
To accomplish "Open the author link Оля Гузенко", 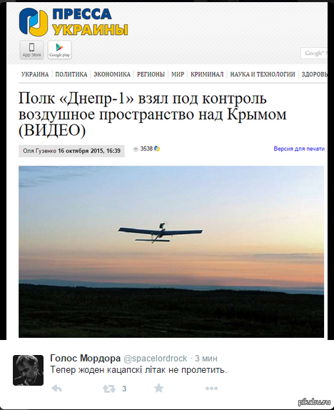I will (x=39, y=151).
